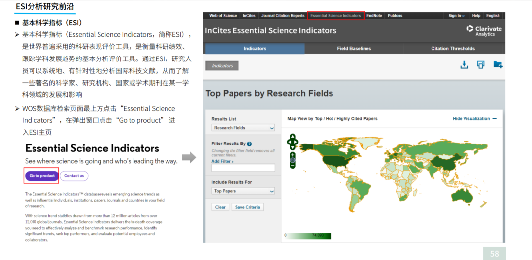
Task: Click the download icon in the toolbar
Action: 464,65
